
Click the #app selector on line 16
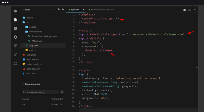tap(82, 74)
